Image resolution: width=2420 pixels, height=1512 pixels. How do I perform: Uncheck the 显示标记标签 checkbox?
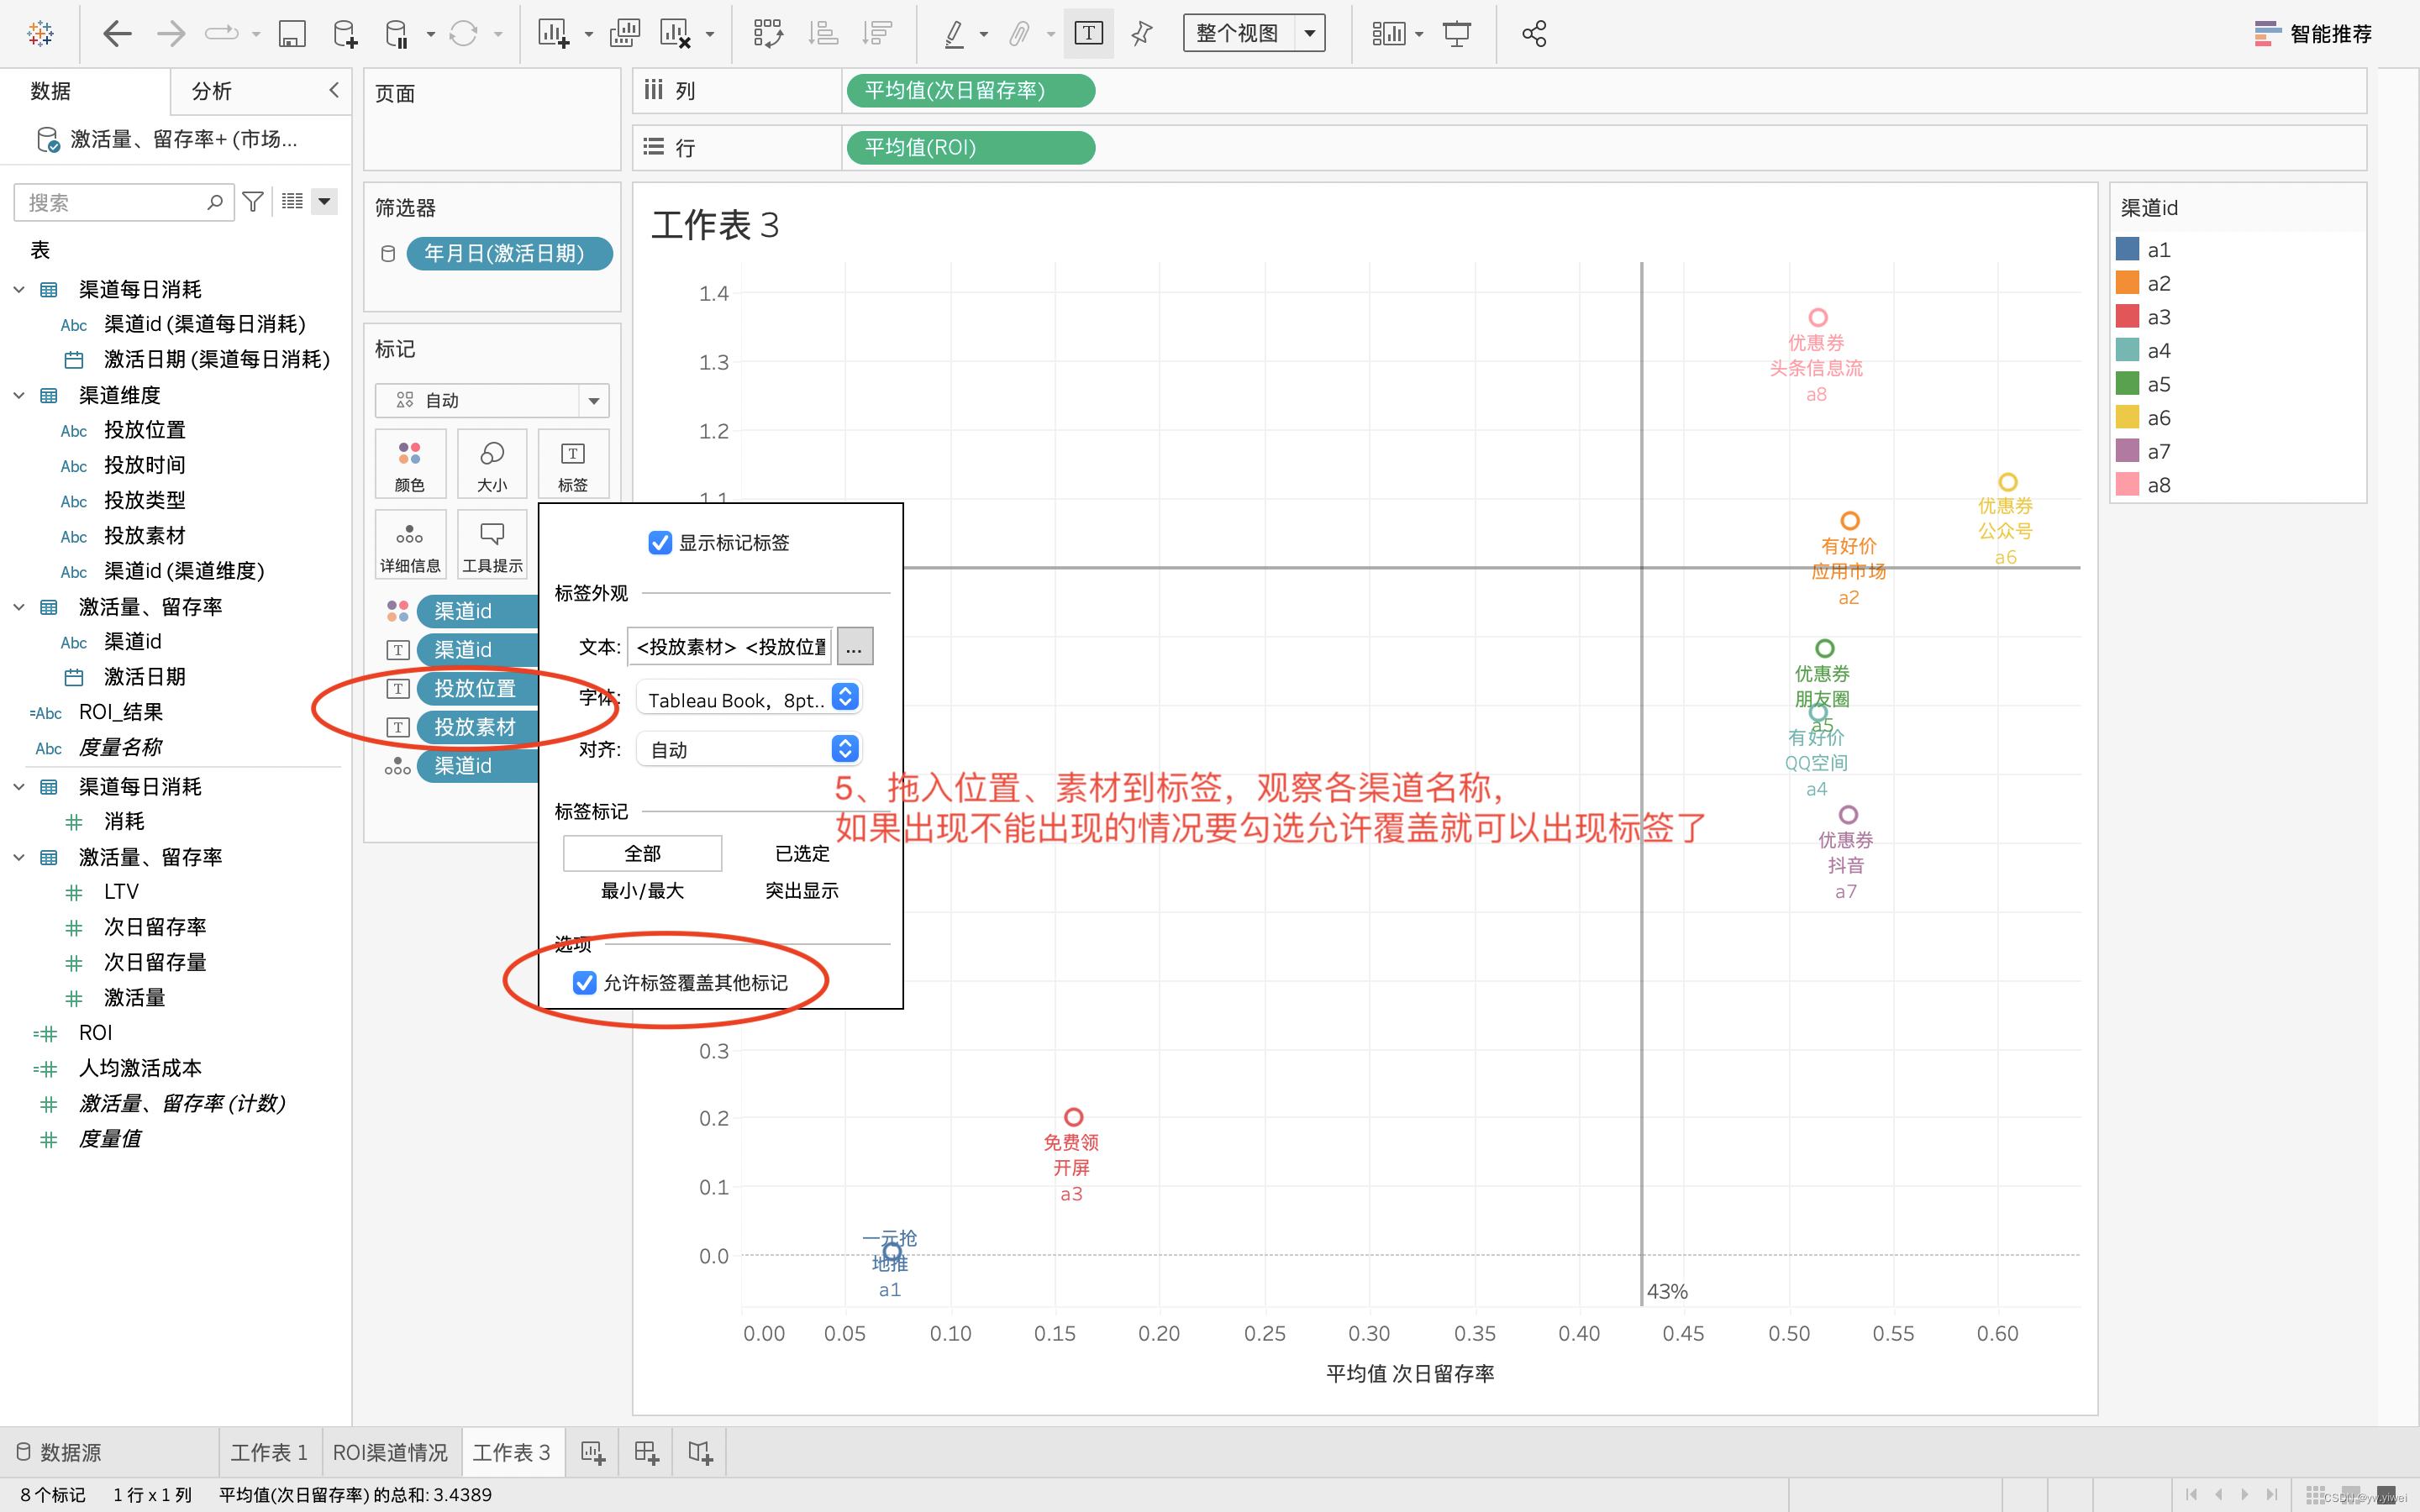[x=660, y=543]
